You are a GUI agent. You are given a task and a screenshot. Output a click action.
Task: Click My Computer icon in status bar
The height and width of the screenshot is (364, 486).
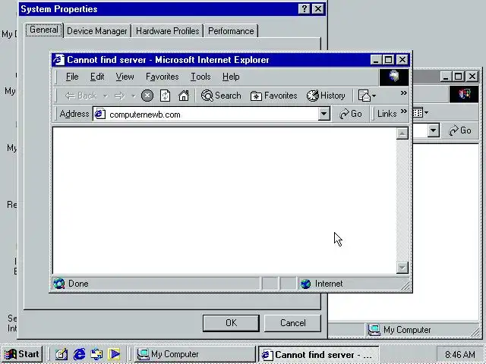[374, 330]
